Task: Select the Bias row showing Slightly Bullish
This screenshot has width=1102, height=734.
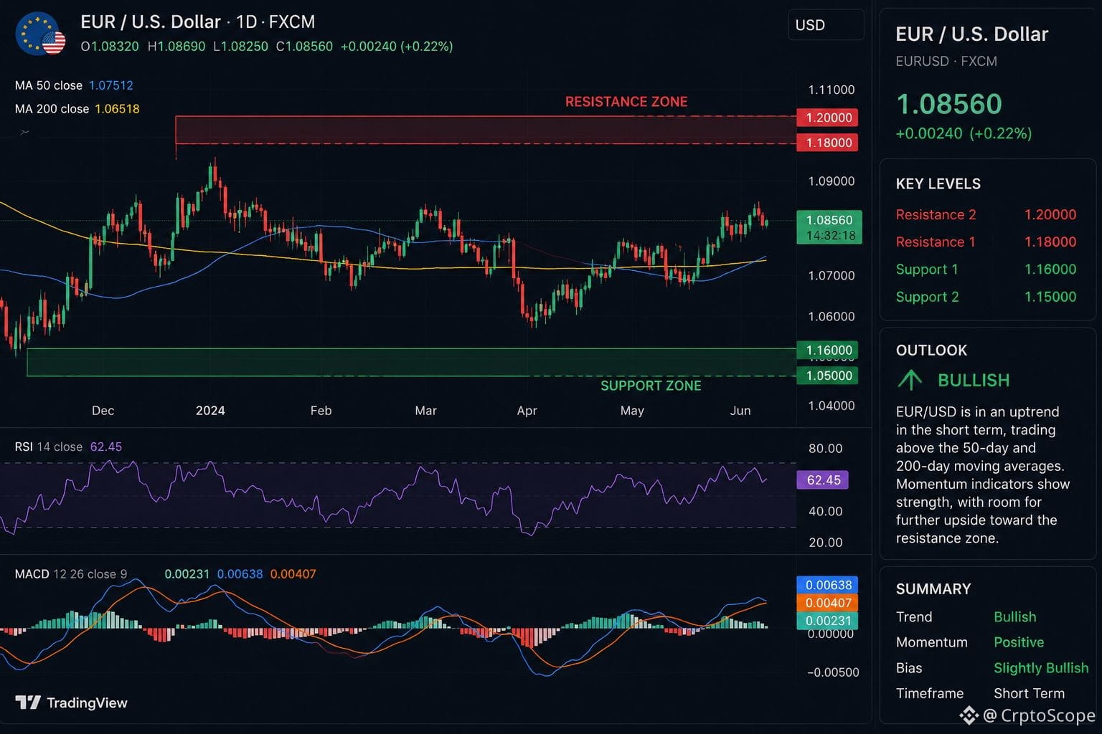Action: coord(992,668)
